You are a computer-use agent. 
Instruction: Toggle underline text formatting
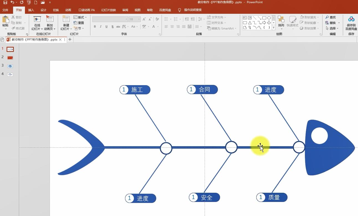(x=106, y=27)
